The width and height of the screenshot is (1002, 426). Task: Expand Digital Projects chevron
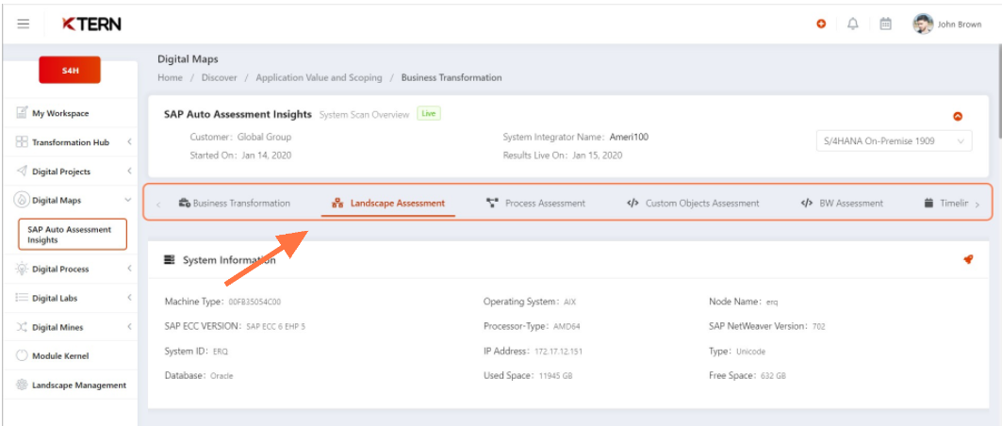tap(129, 172)
